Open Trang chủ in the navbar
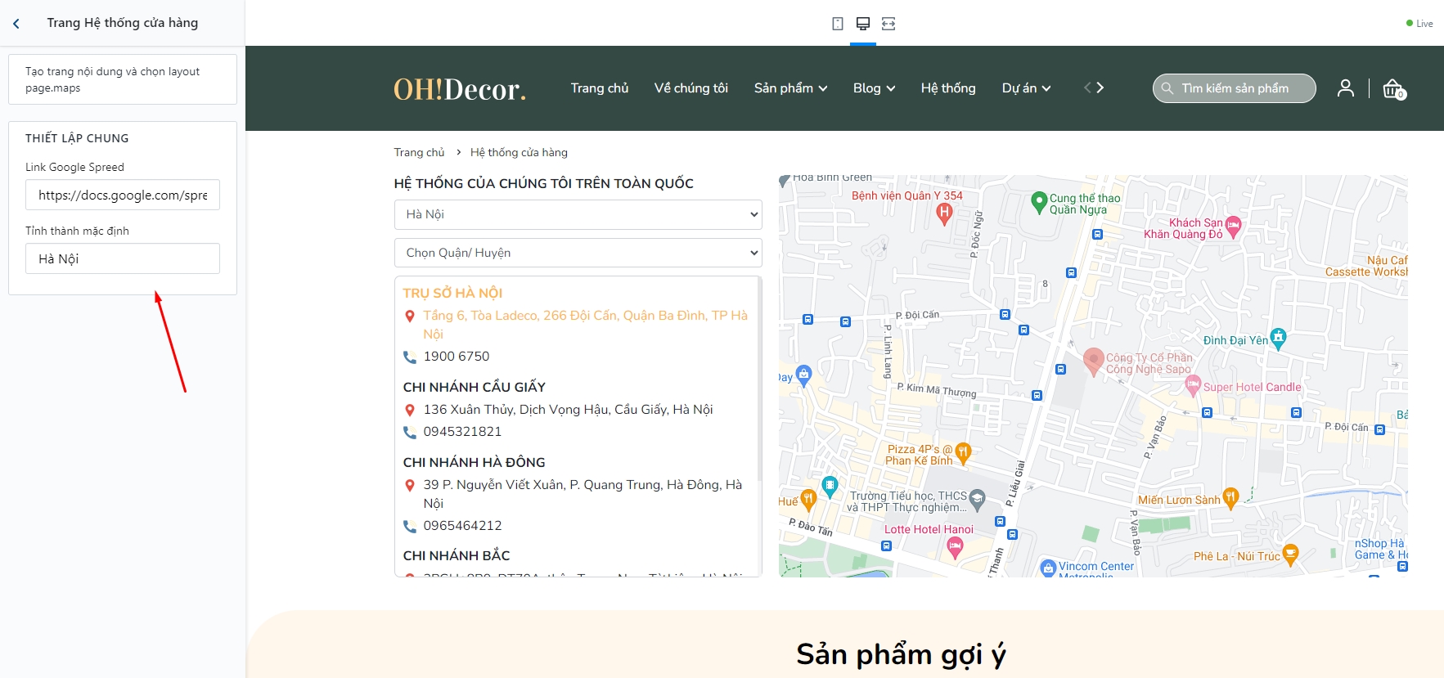Viewport: 1444px width, 678px height. 600,88
